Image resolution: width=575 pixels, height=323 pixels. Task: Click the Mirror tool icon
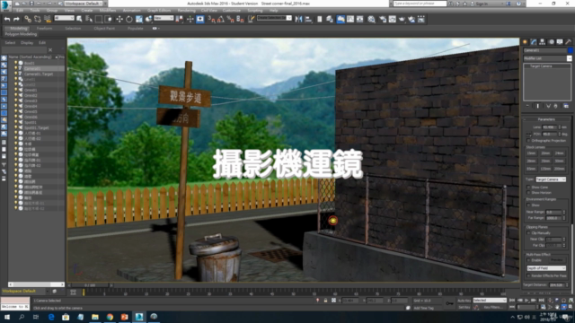coord(298,19)
